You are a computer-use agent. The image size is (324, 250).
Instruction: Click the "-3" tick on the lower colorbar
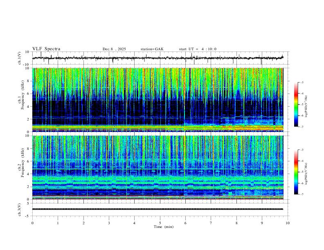coord(301,150)
